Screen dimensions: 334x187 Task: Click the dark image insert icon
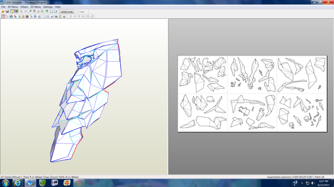coord(27,16)
